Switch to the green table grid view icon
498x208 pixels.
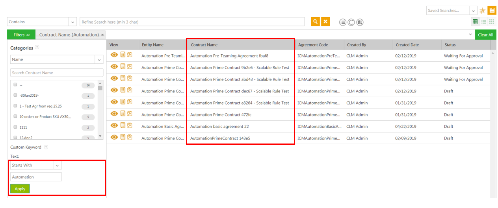coord(475,22)
